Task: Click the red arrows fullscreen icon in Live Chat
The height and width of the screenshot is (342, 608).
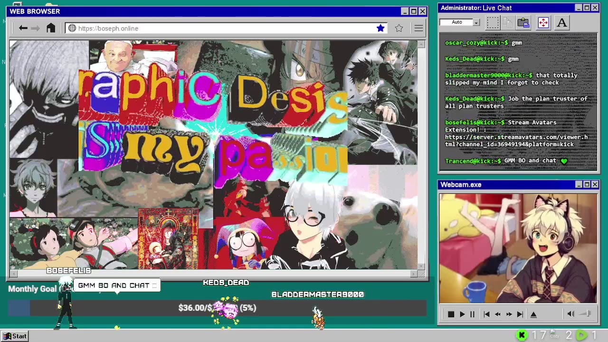Action: click(543, 22)
